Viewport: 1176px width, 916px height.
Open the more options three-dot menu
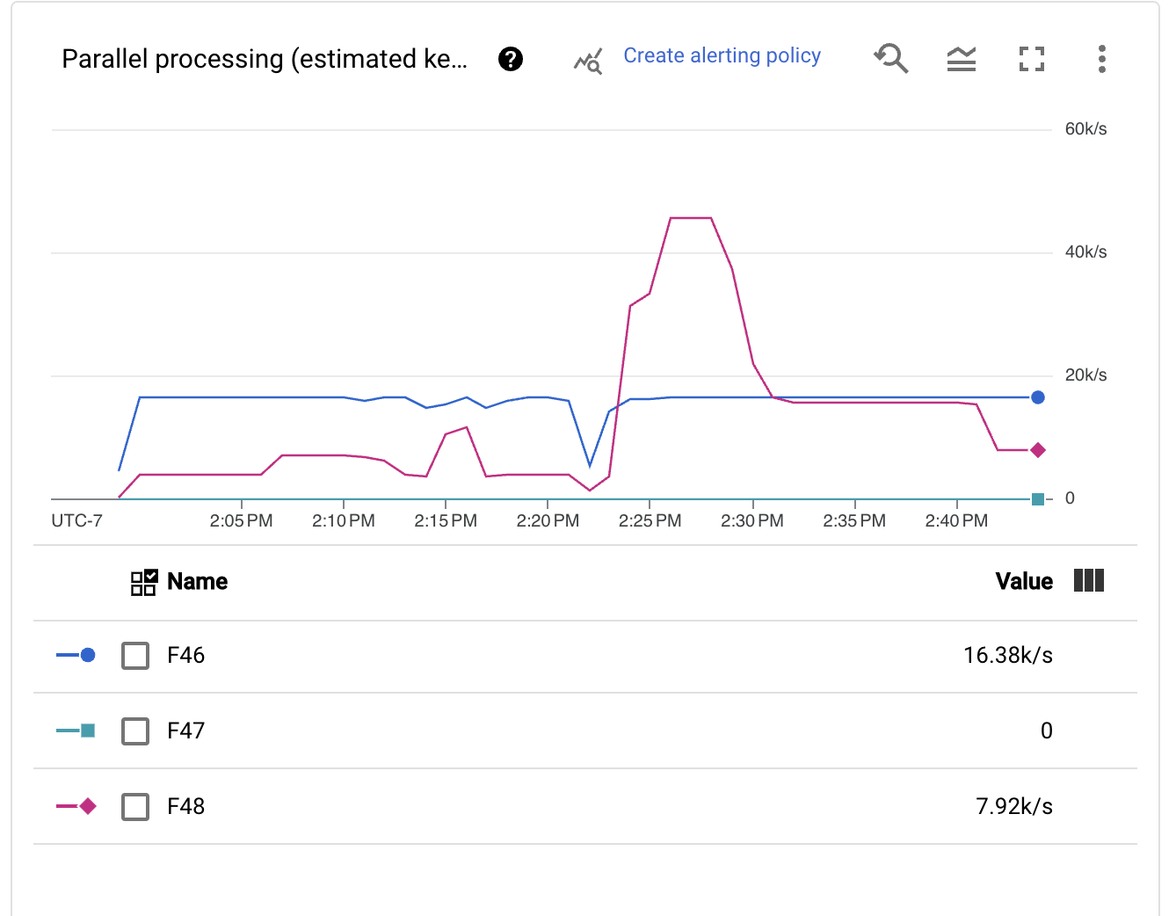pyautogui.click(x=1101, y=59)
